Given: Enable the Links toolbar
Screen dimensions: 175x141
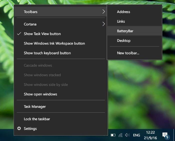Looking at the screenshot, I should (134, 21).
